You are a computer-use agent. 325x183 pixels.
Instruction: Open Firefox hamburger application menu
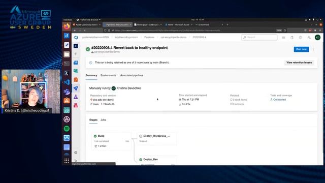point(320,30)
